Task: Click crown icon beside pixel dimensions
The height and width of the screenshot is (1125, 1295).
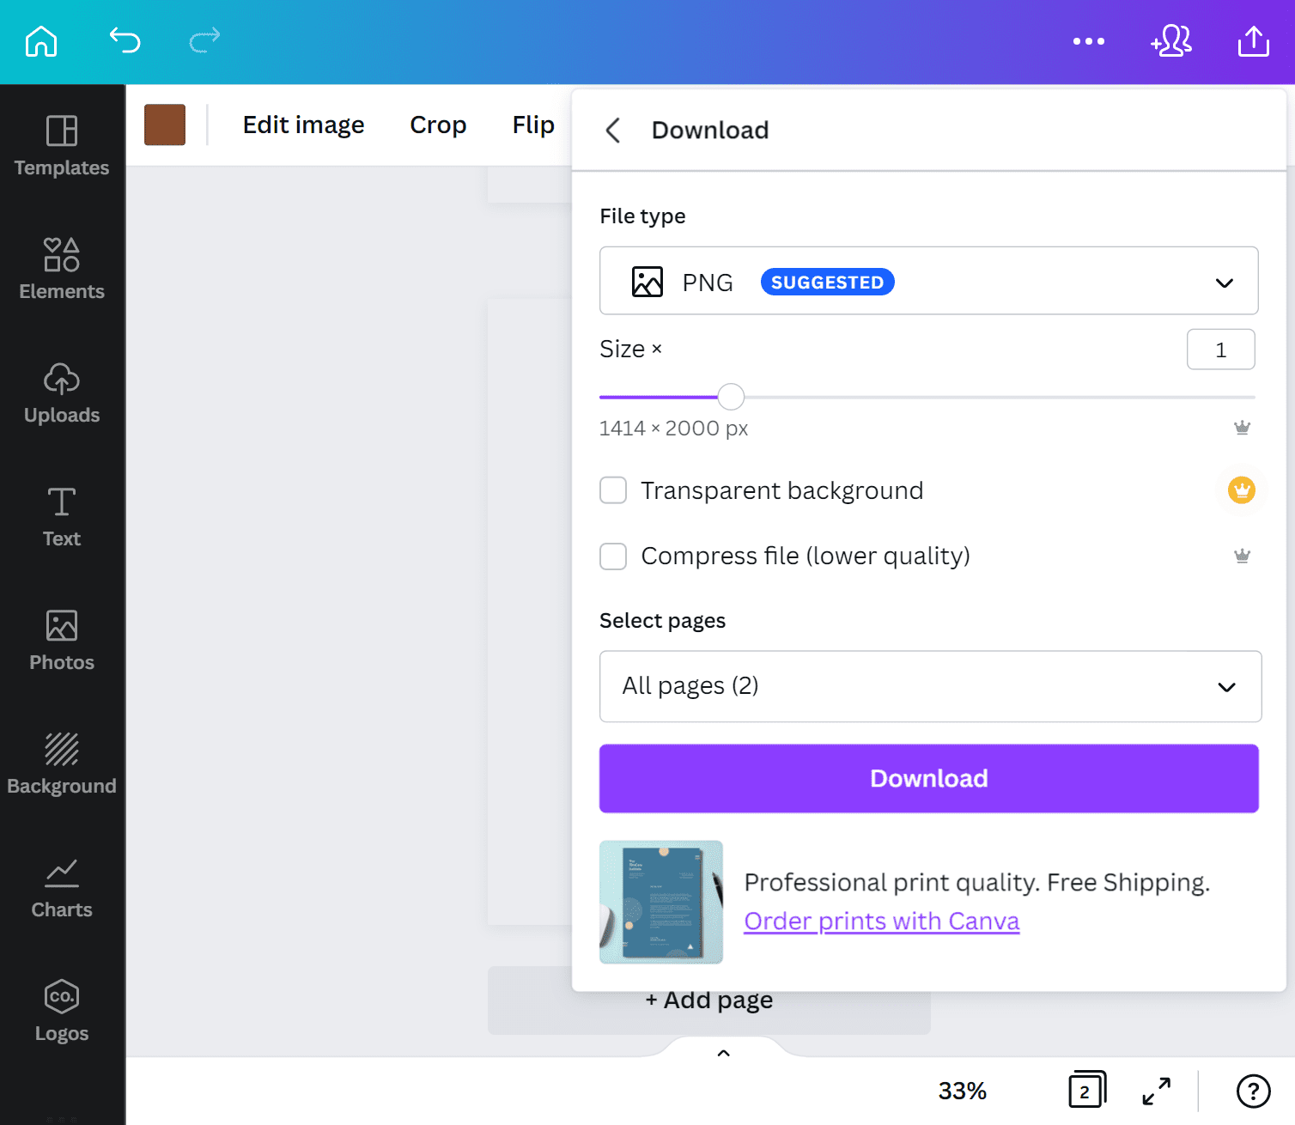Action: 1242,428
